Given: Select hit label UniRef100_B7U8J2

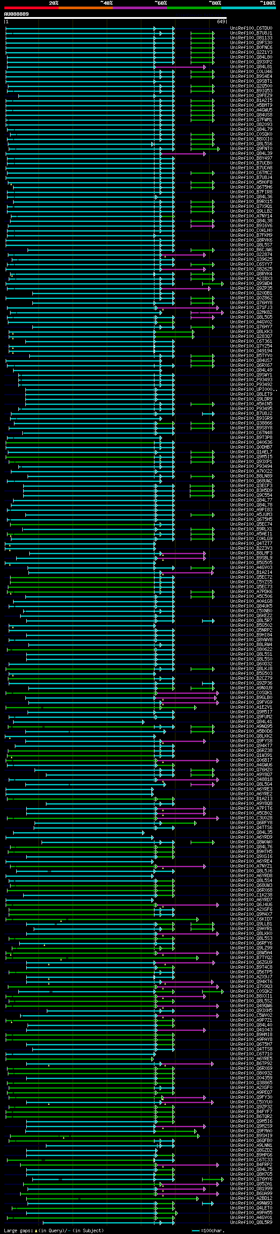Looking at the screenshot, I should [251, 413].
